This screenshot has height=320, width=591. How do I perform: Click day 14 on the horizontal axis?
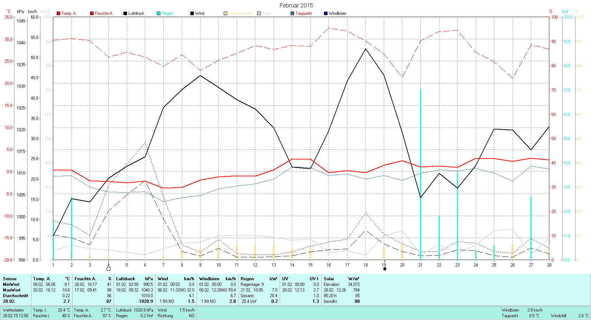click(x=292, y=265)
